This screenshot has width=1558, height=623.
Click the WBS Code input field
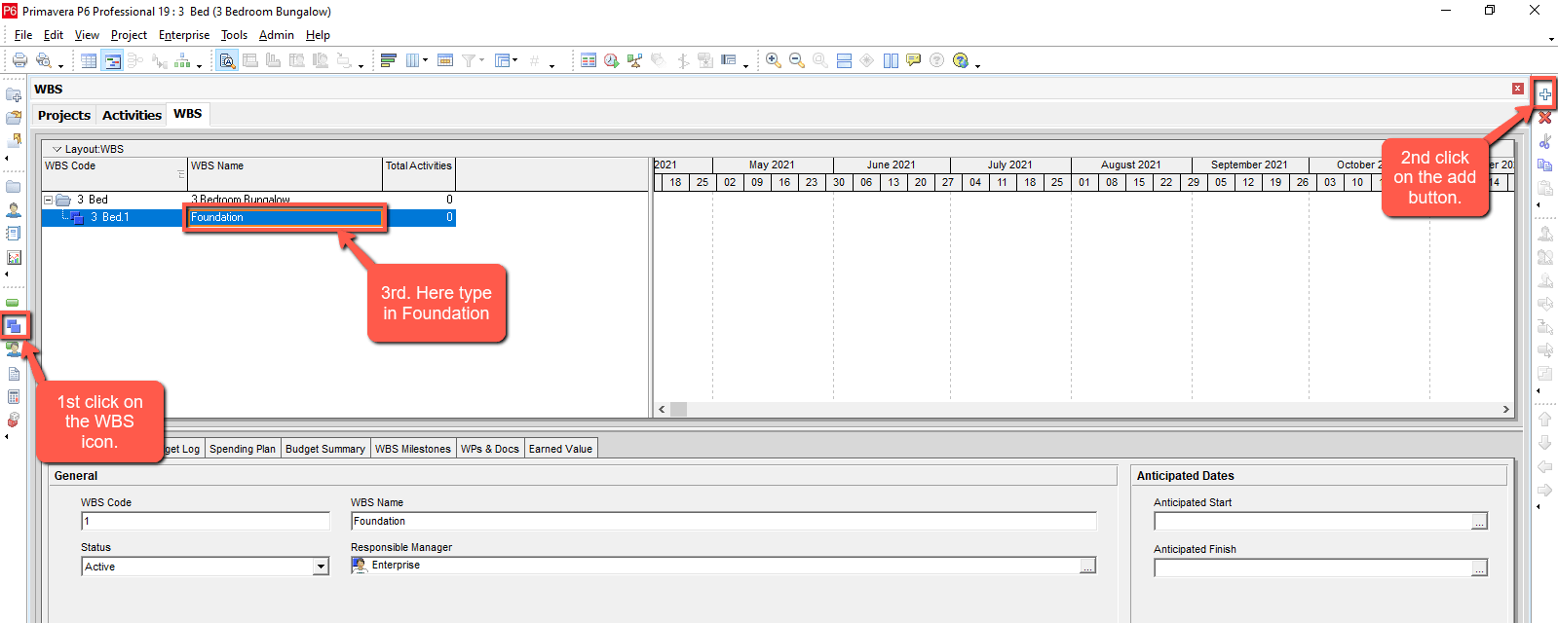206,522
